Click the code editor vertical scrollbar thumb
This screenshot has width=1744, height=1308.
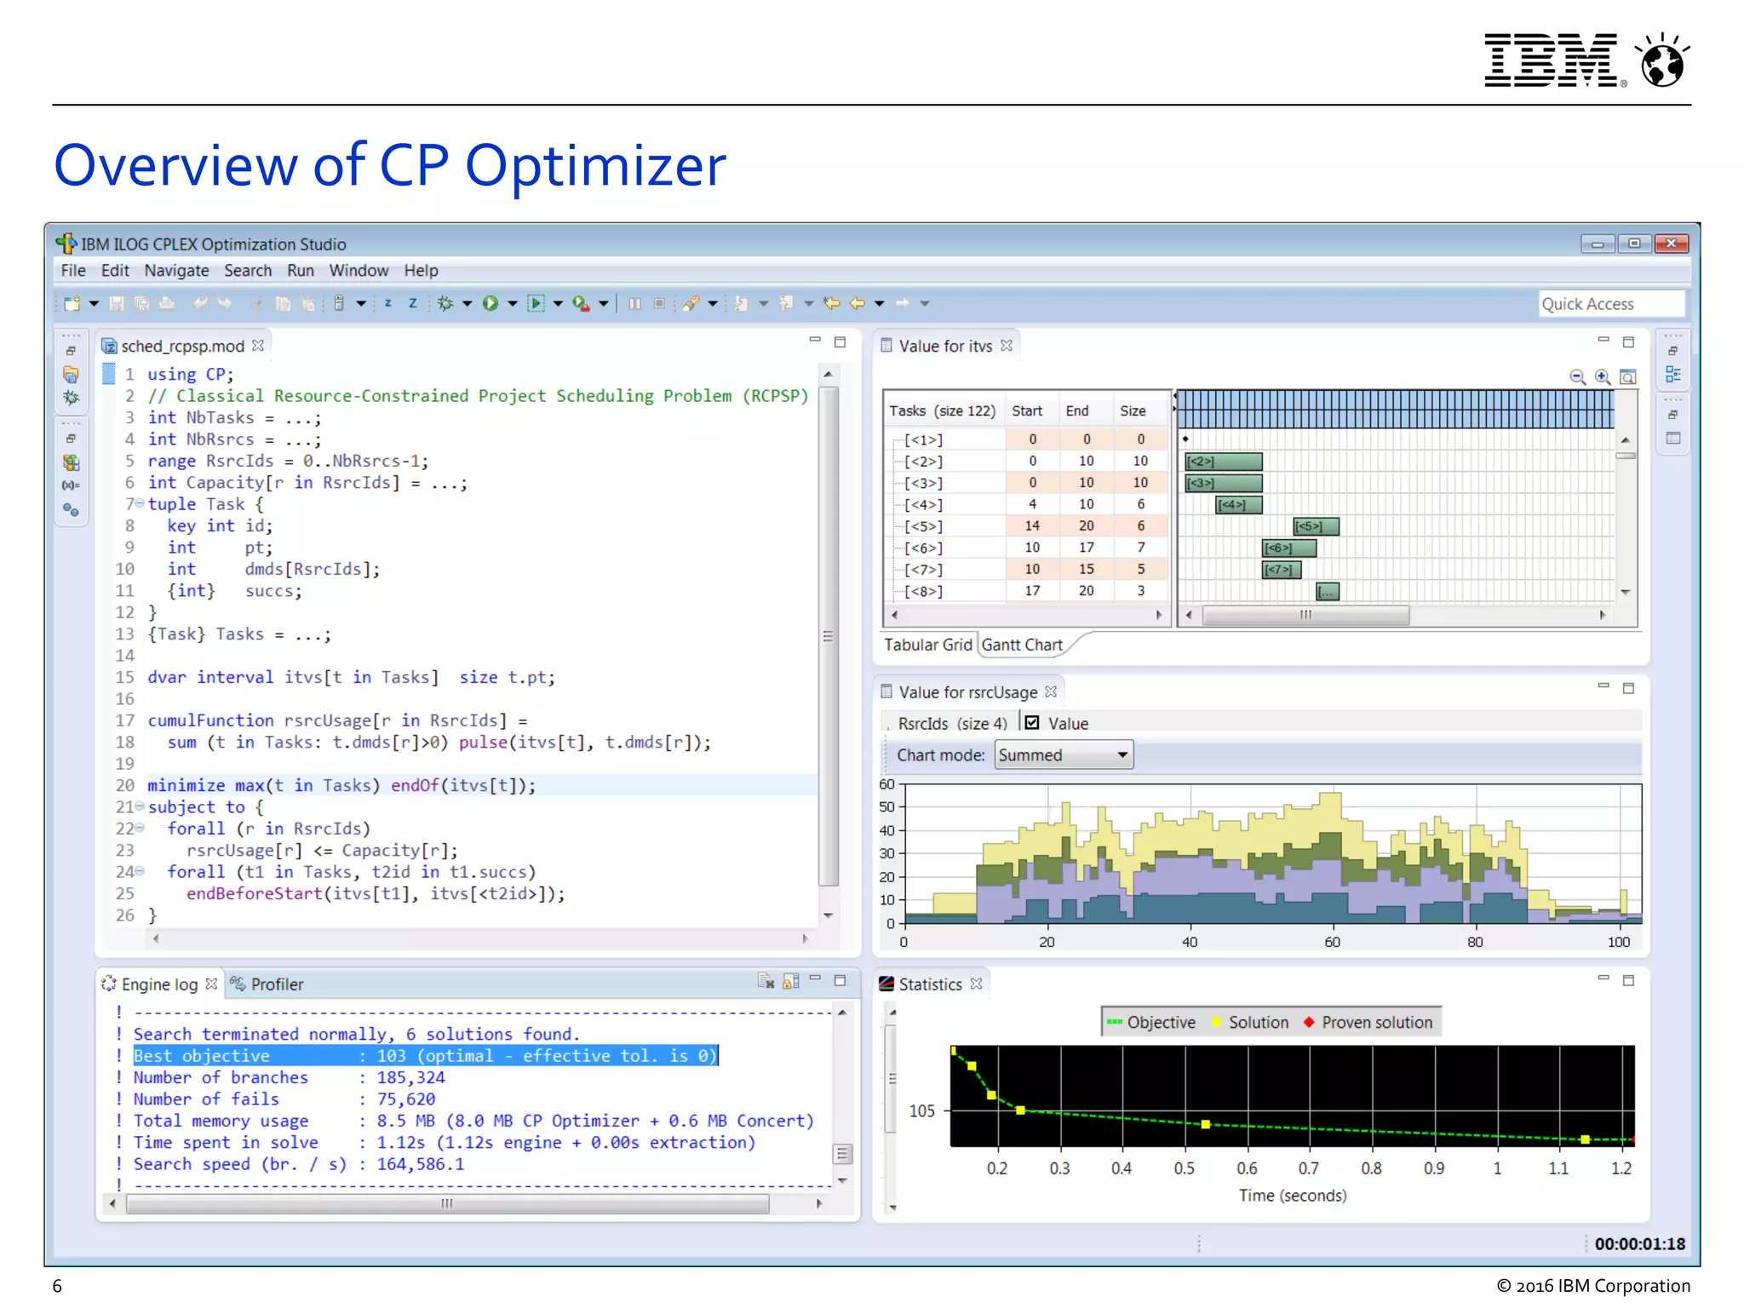(828, 636)
